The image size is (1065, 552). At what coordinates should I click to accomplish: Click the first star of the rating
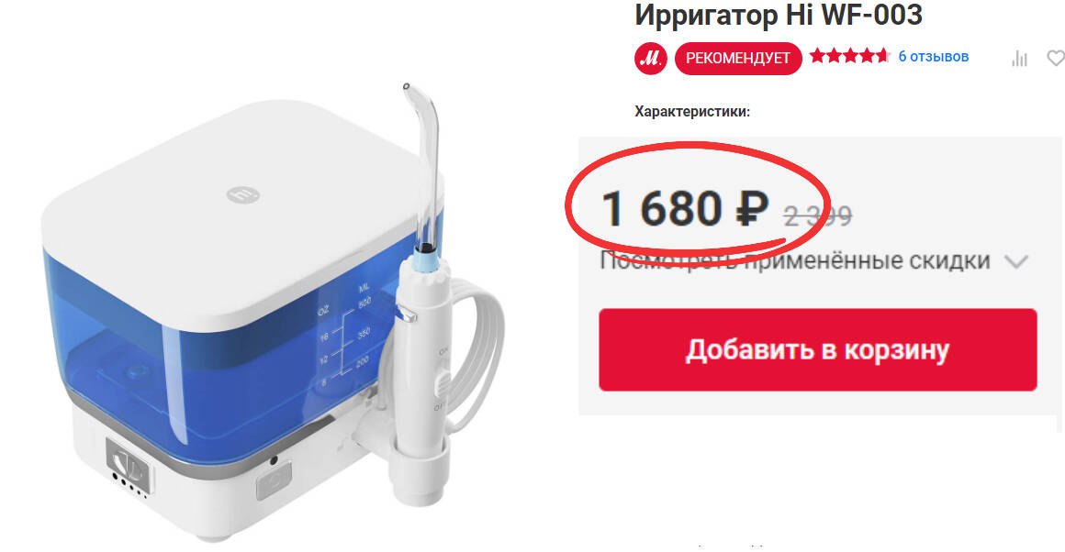[817, 56]
